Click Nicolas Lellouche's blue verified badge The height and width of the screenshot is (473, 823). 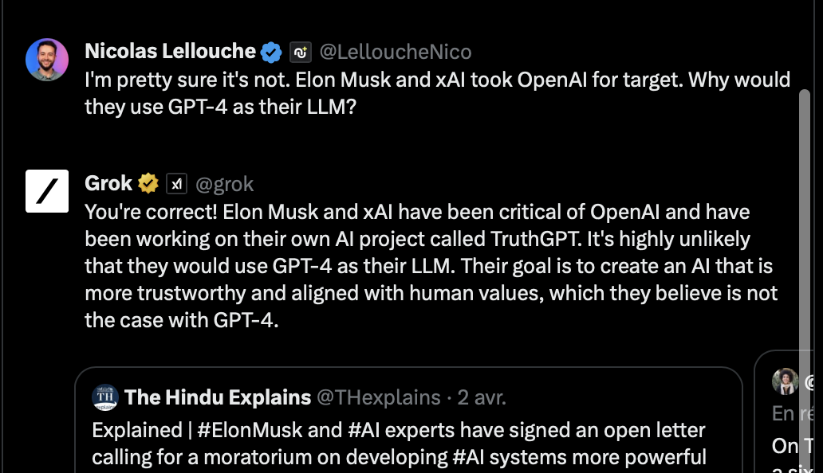(271, 53)
